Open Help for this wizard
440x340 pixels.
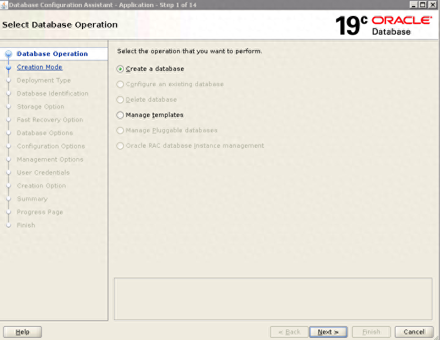(23, 332)
